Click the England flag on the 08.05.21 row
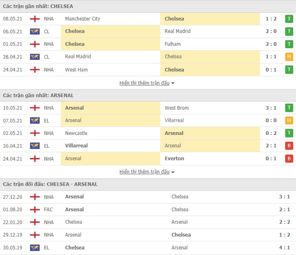This screenshot has height=255, width=296. [x=35, y=19]
